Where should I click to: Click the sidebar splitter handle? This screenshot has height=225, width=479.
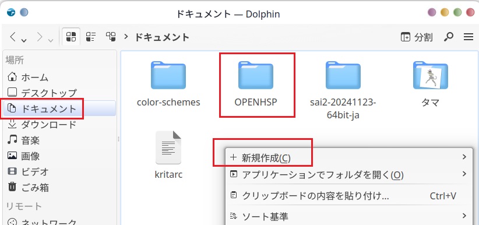118,139
